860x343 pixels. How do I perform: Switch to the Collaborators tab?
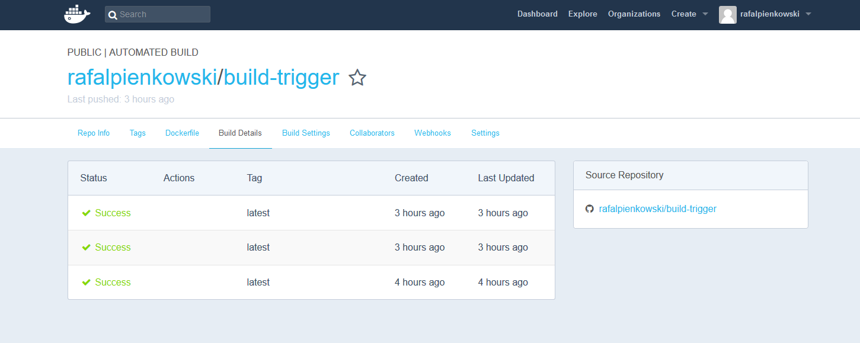tap(372, 133)
